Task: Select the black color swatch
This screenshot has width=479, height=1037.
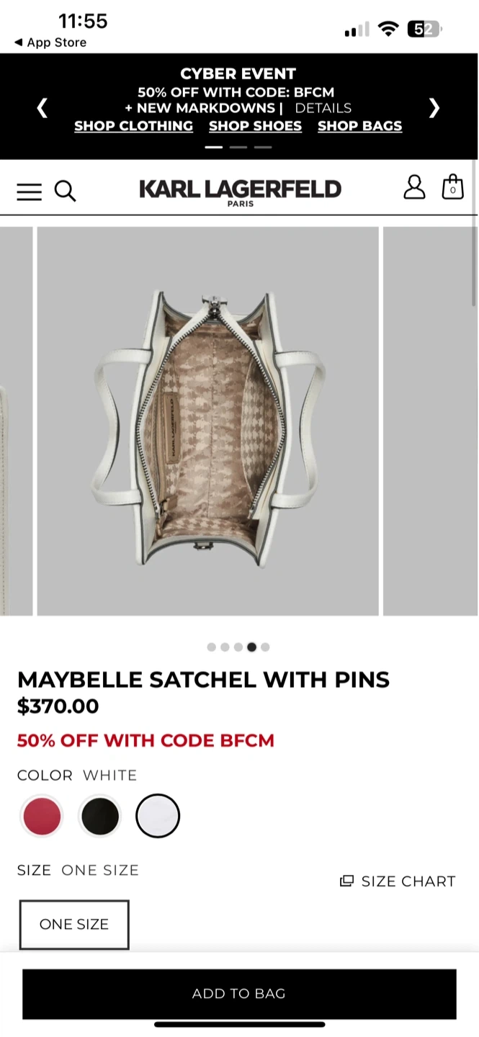Action: pos(100,816)
